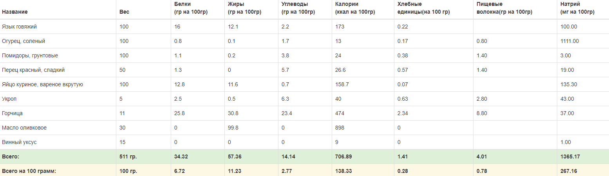The image size is (609, 176).
Task: Select the Горчица ingredient name
Action: coord(12,113)
